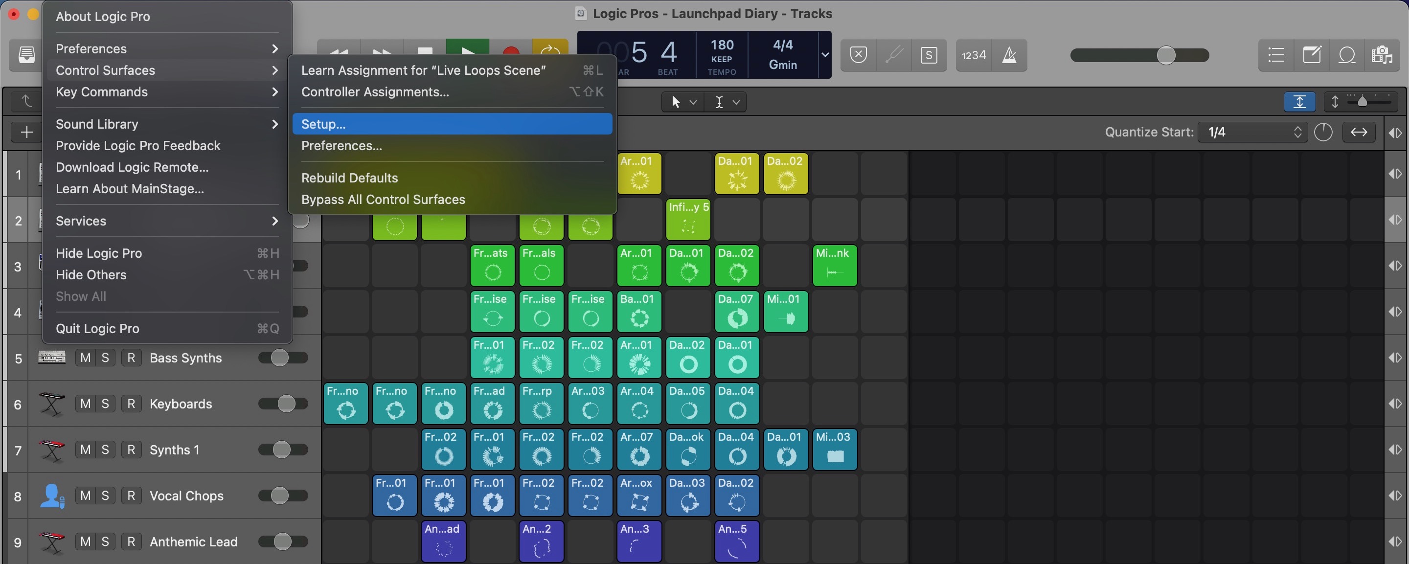Choose Rebuild Defaults from the submenu

(349, 177)
